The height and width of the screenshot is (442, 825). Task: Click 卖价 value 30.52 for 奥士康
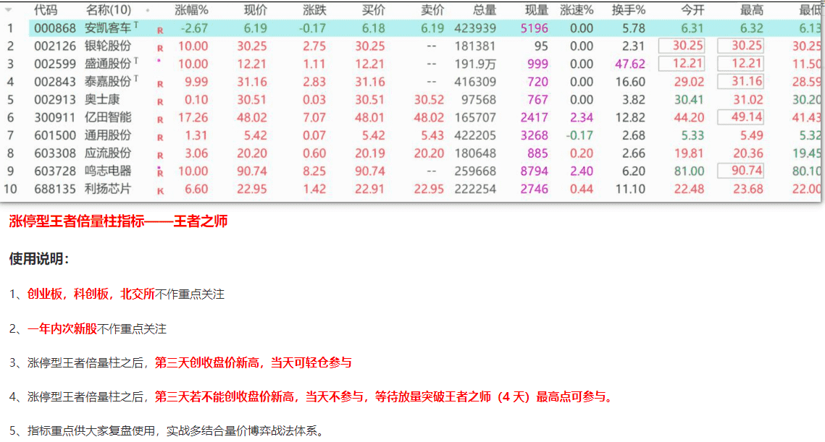429,100
